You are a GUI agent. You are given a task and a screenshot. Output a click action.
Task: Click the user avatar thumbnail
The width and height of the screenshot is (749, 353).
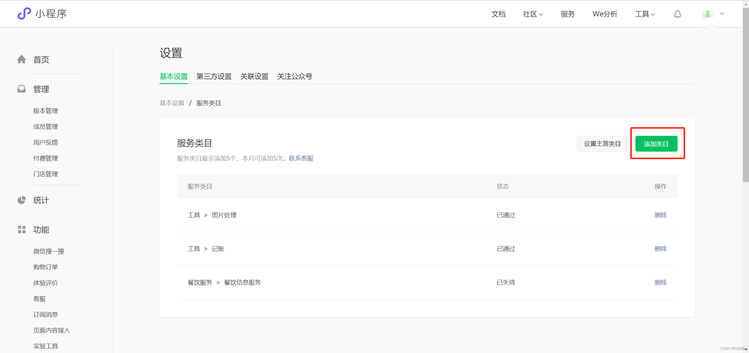coord(707,14)
